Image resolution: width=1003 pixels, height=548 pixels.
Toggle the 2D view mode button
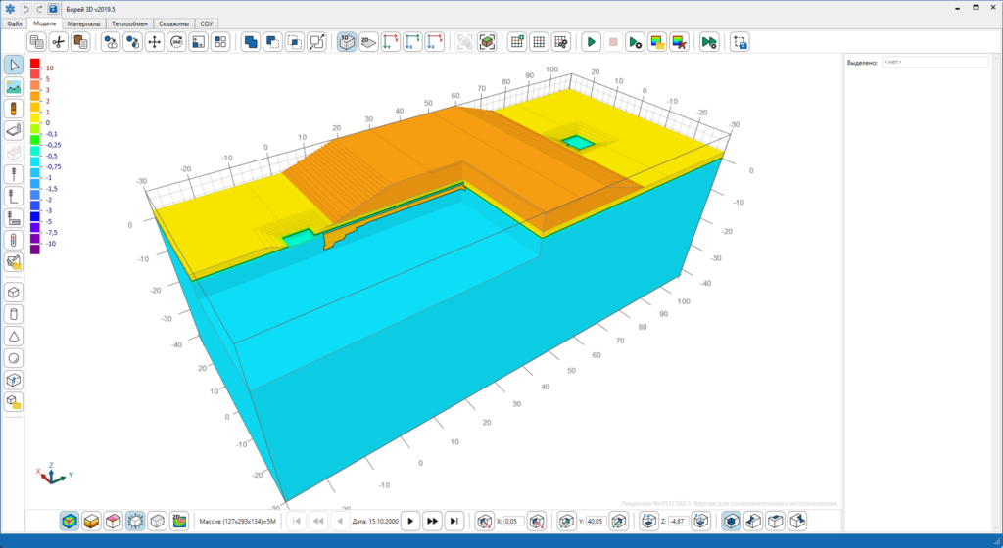point(368,42)
